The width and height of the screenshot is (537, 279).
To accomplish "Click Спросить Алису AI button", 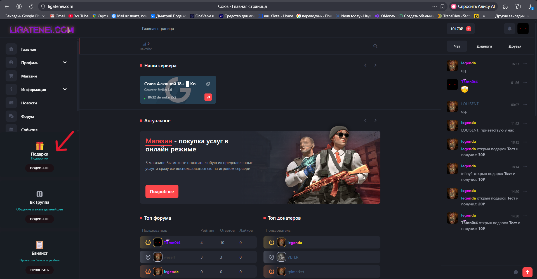I will click(x=473, y=6).
